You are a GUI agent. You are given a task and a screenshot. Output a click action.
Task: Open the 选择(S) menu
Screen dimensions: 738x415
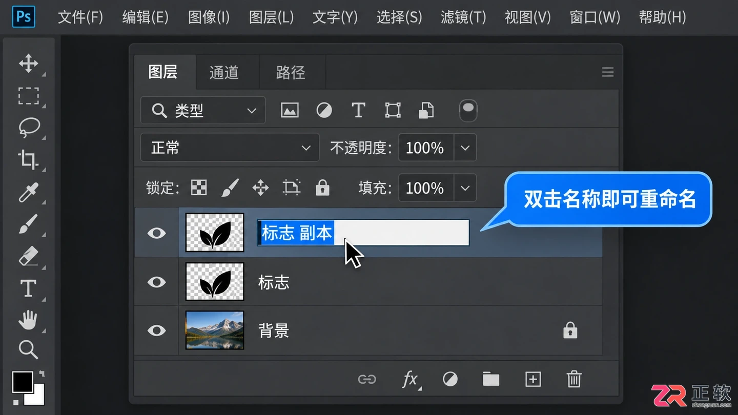399,17
